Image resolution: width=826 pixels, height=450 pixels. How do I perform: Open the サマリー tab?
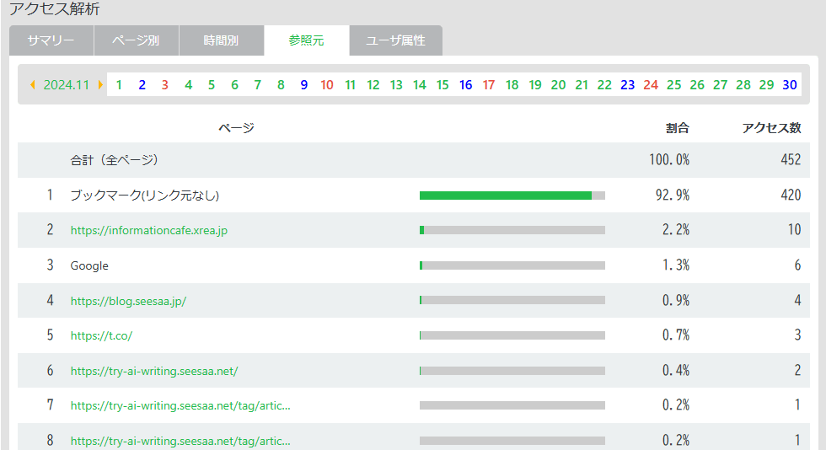click(x=51, y=40)
